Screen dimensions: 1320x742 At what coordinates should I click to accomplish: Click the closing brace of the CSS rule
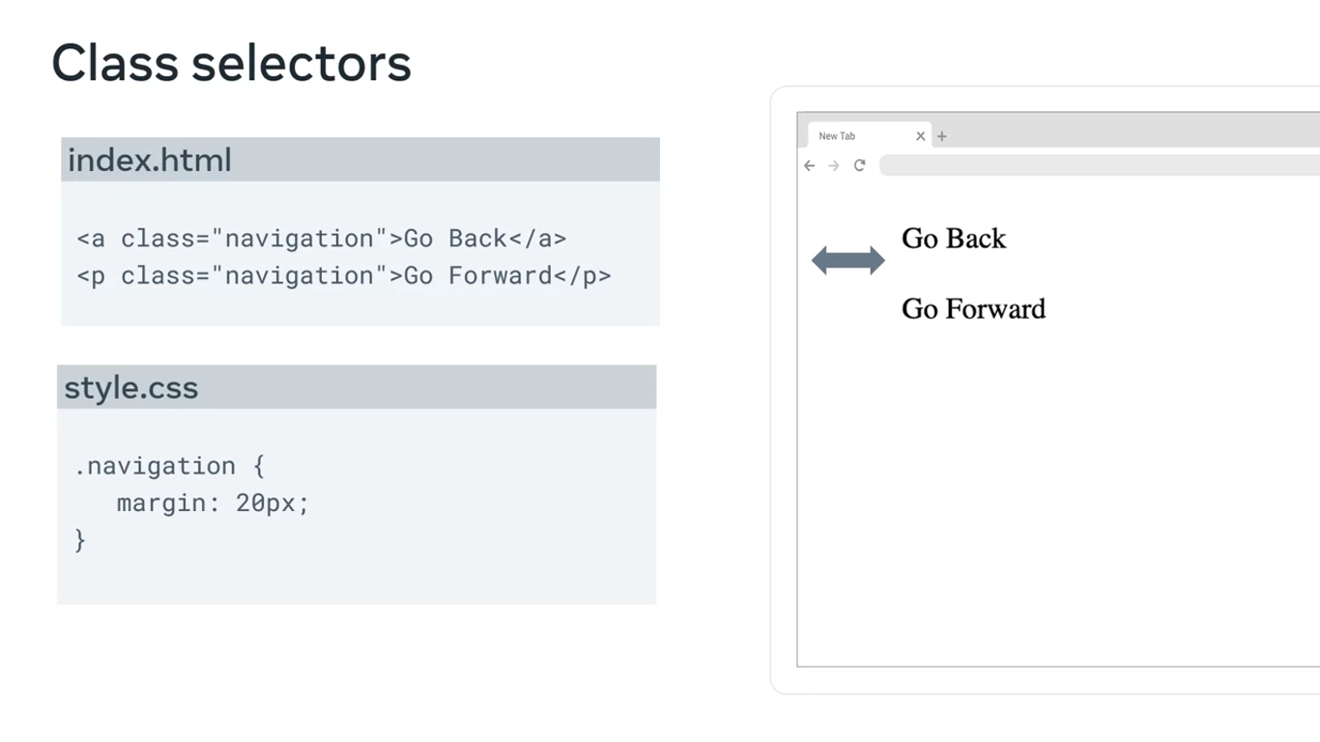pos(80,540)
